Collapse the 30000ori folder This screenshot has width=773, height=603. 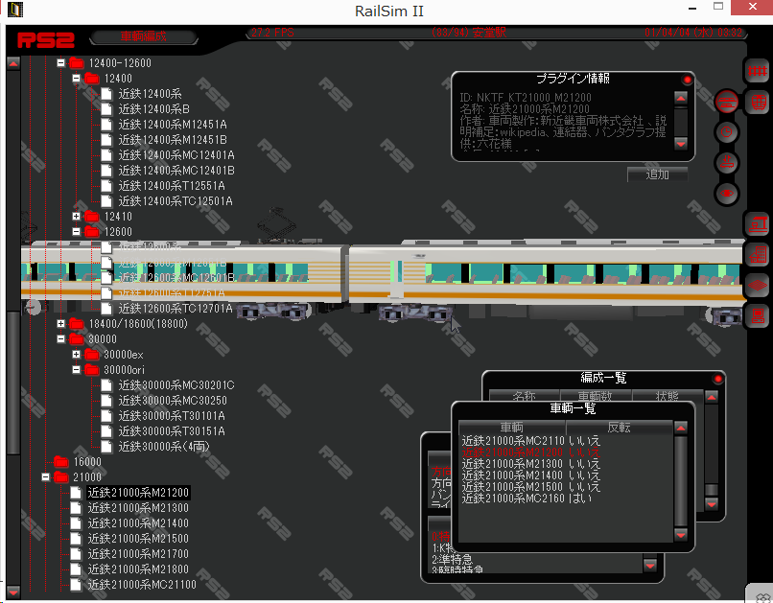[x=76, y=369]
